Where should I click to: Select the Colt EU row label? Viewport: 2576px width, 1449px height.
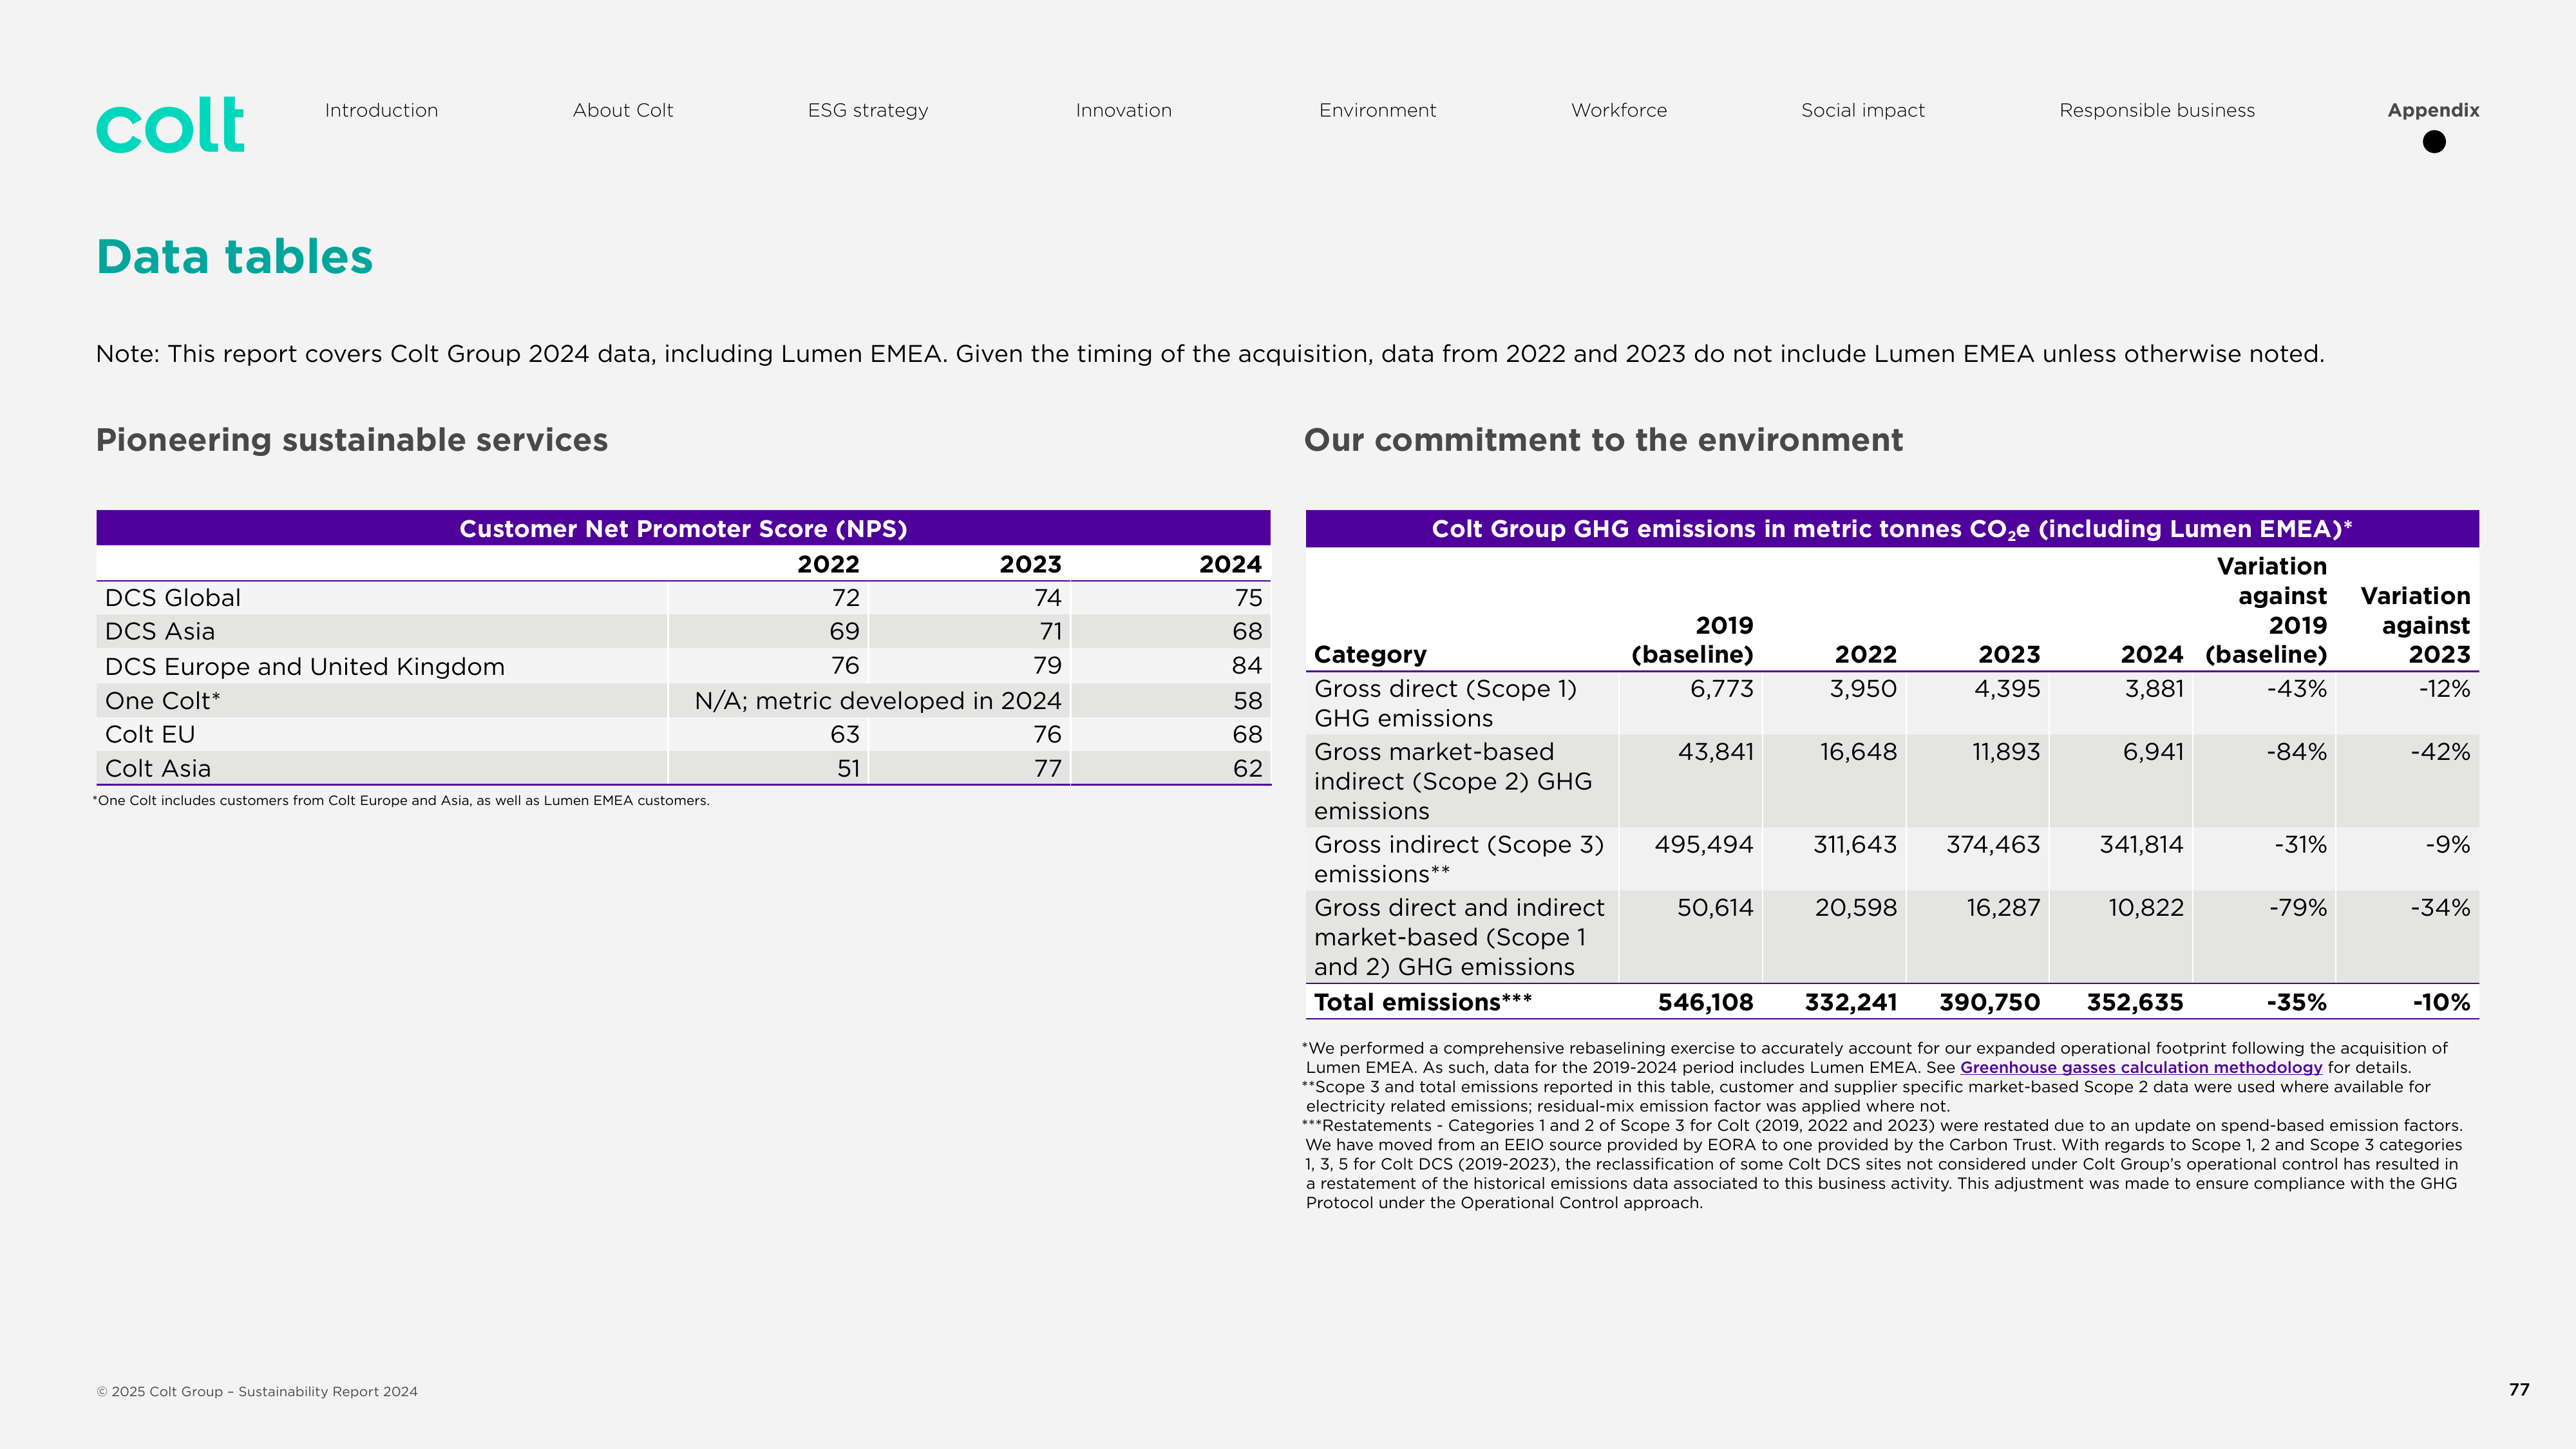(150, 735)
